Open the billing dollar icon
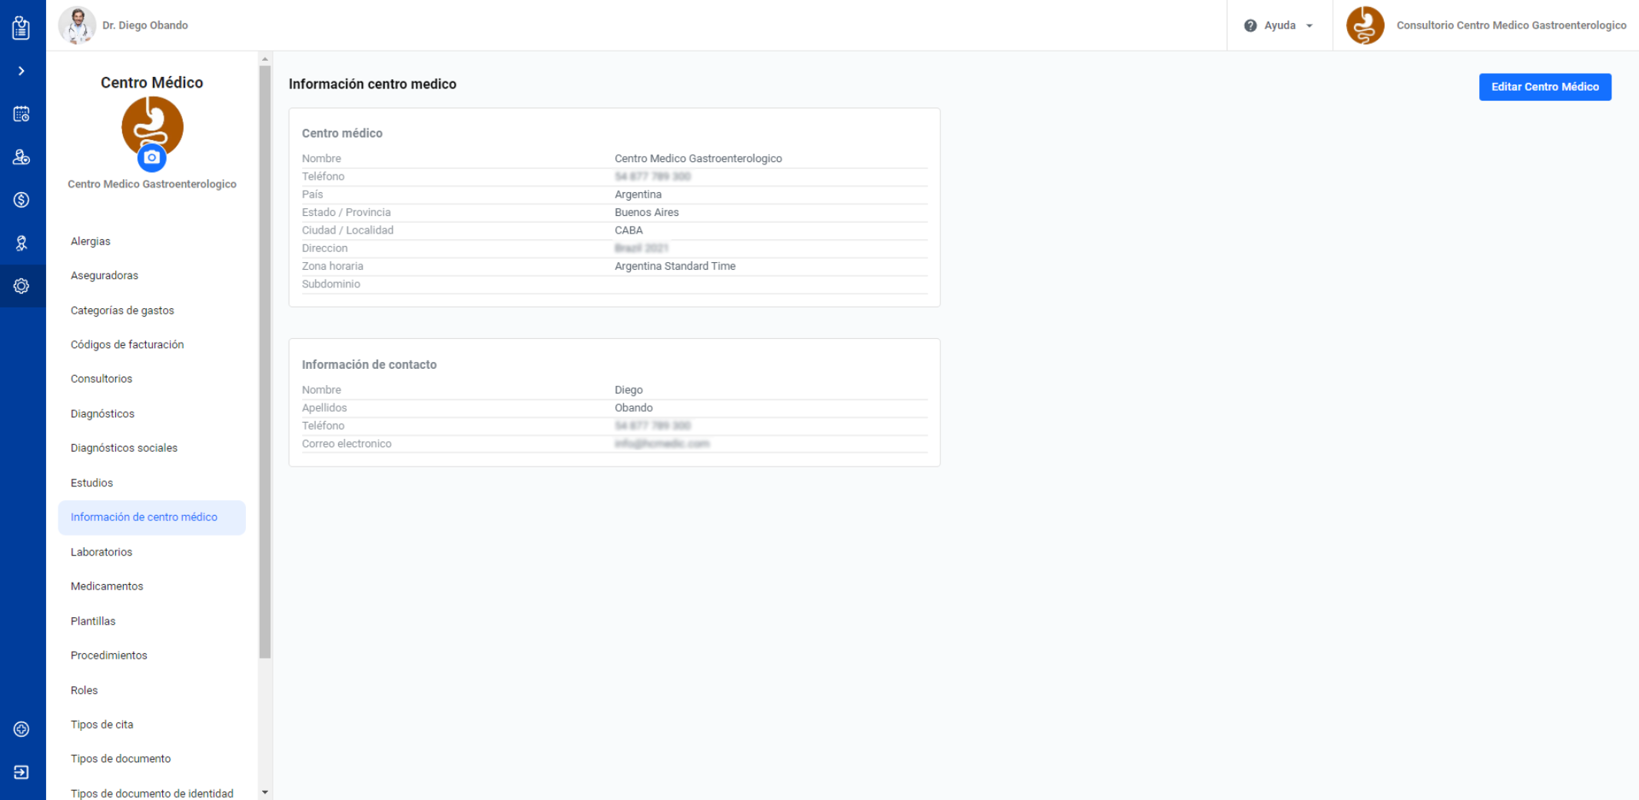 (x=22, y=200)
